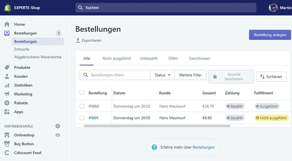Tick the checkbox for order #1001
The width and height of the screenshot is (292, 161).
[82, 118]
